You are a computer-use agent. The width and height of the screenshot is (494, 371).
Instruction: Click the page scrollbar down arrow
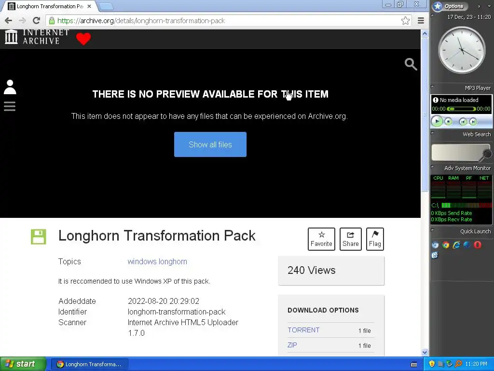(425, 352)
